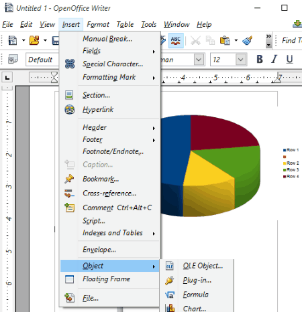Open the New document dropdown arrow

point(23,41)
